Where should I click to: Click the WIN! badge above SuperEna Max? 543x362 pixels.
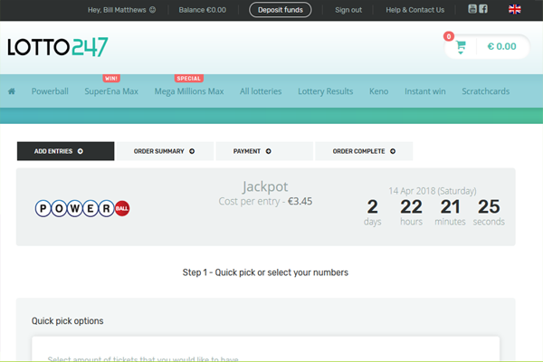pyautogui.click(x=111, y=79)
